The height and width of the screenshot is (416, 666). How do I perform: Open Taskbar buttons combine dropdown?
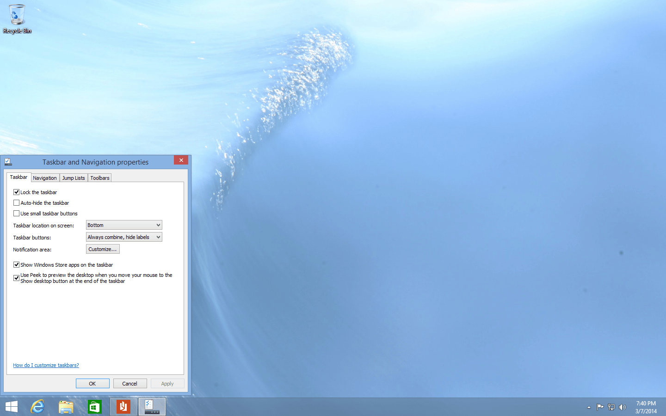(x=124, y=237)
